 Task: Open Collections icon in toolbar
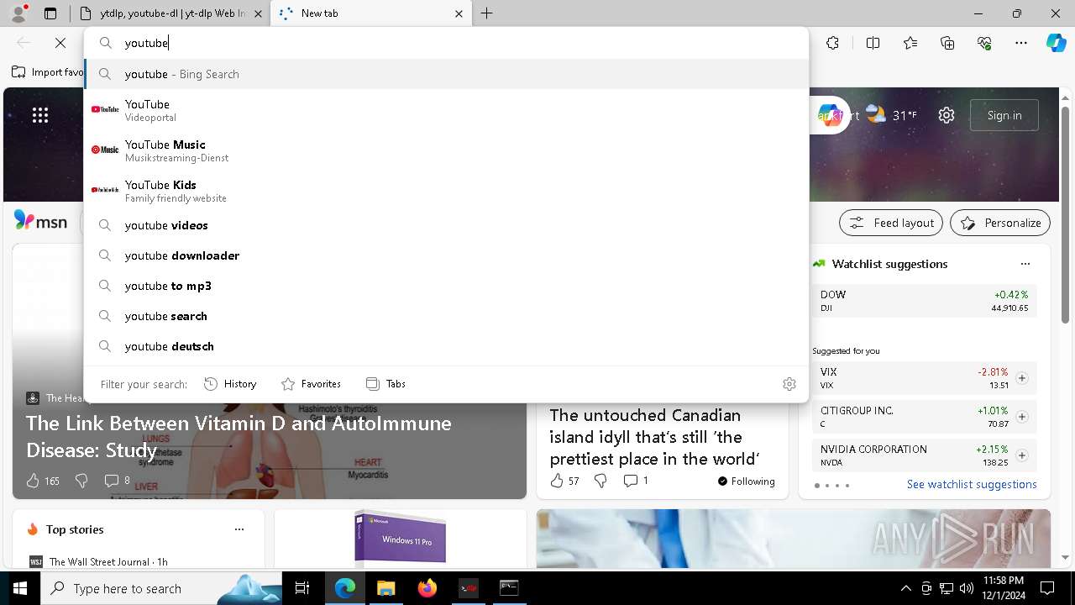coord(947,43)
